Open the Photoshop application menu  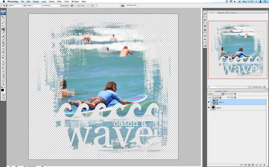(x=13, y=1)
